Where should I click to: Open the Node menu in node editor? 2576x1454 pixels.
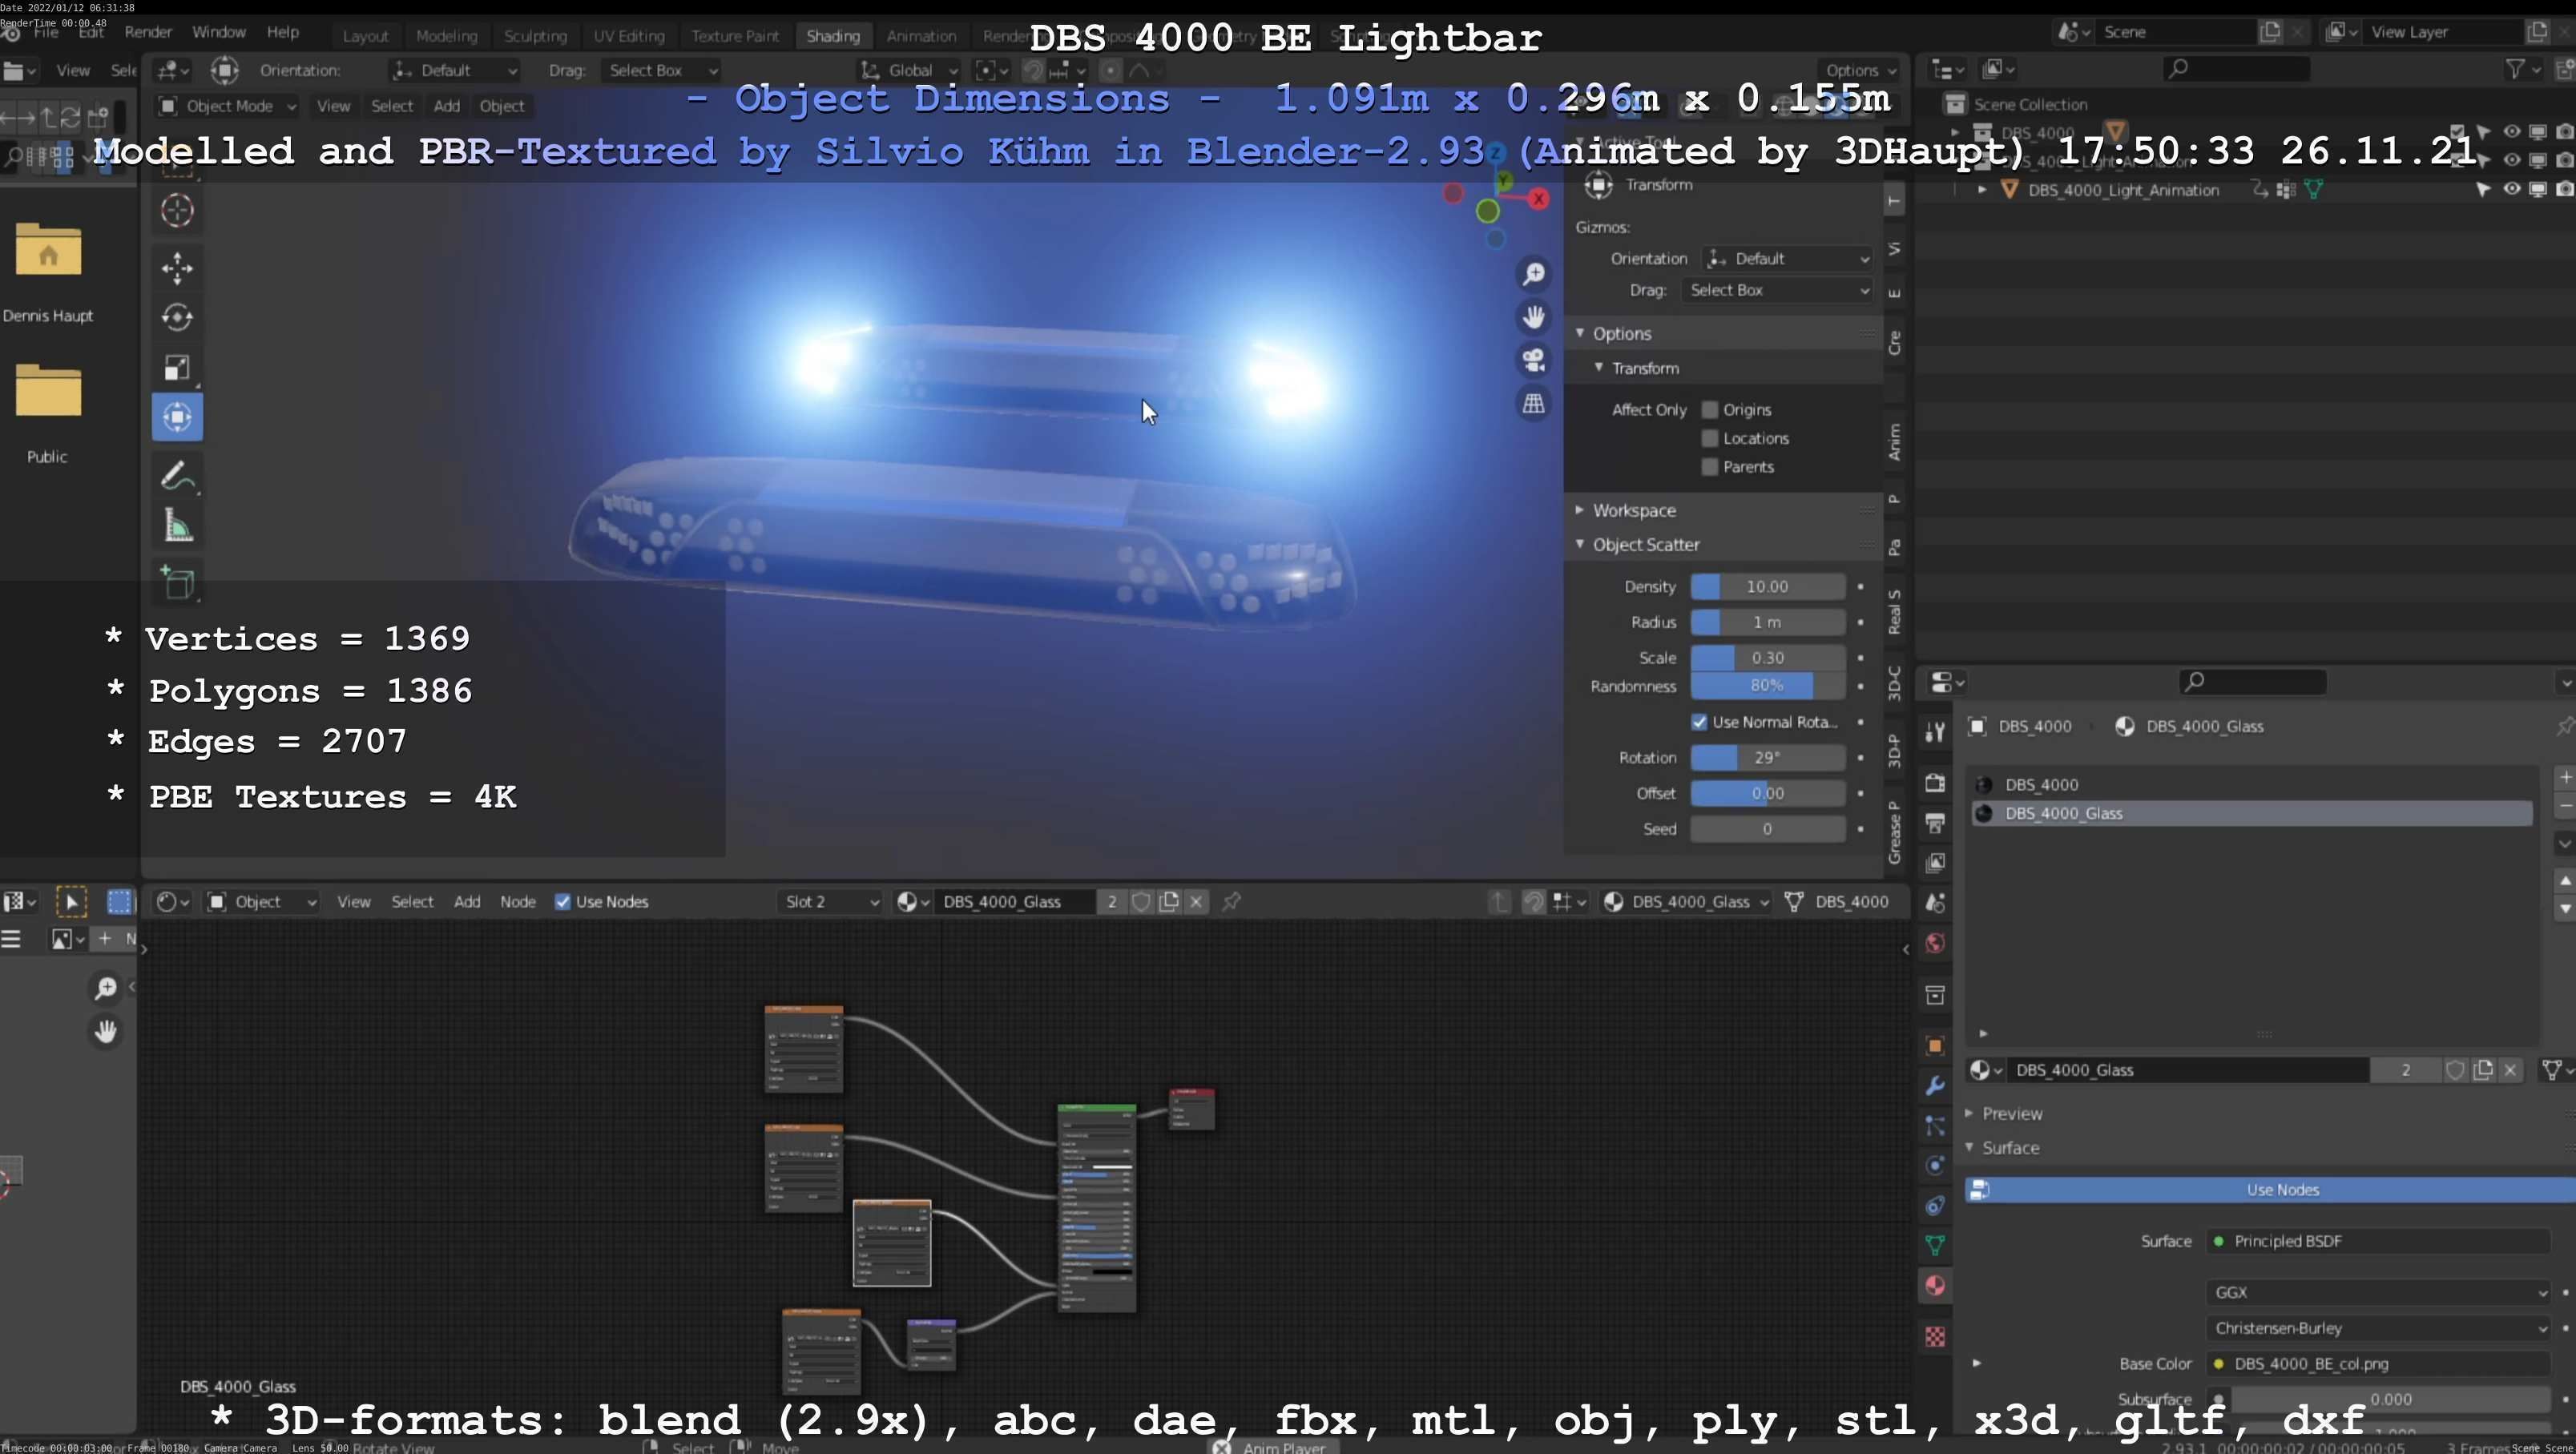coord(517,902)
